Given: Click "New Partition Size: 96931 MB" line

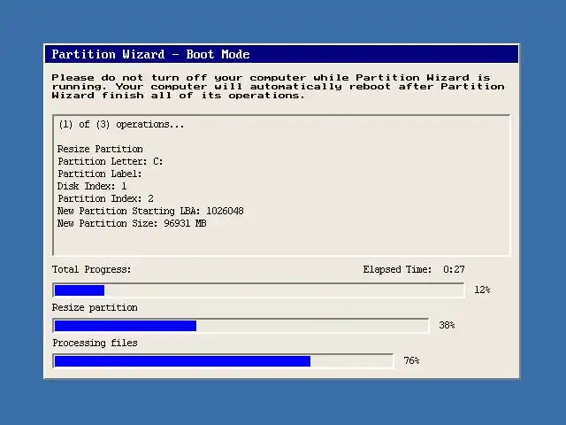Looking at the screenshot, I should tap(132, 223).
